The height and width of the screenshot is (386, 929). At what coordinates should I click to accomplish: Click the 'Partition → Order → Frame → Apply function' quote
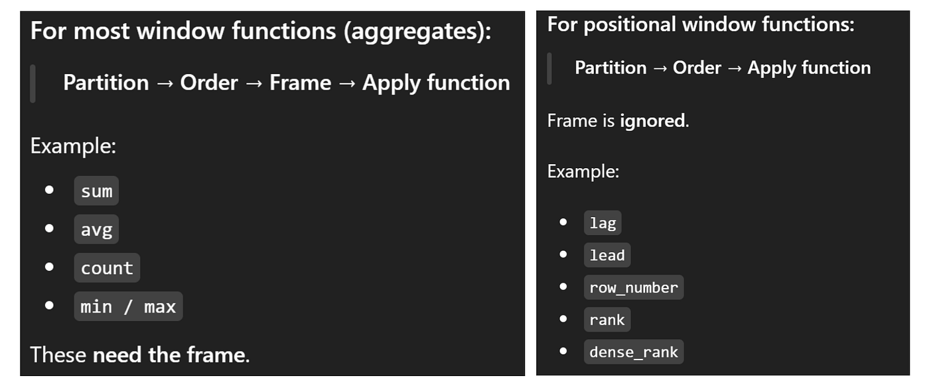tap(287, 83)
